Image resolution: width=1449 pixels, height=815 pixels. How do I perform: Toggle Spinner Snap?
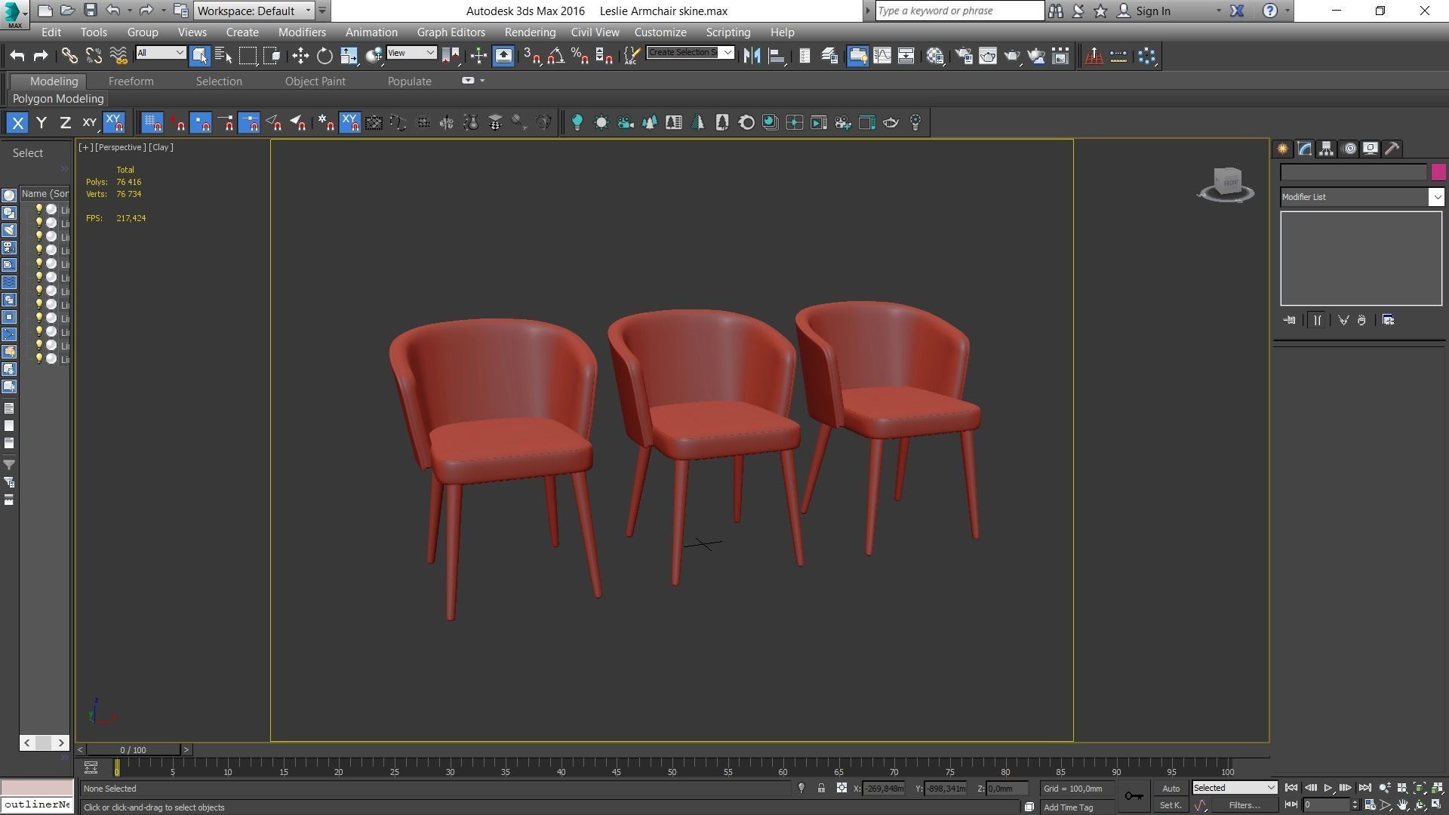[x=605, y=56]
